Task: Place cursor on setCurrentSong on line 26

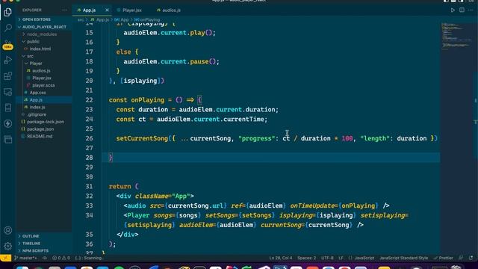Action: point(142,138)
